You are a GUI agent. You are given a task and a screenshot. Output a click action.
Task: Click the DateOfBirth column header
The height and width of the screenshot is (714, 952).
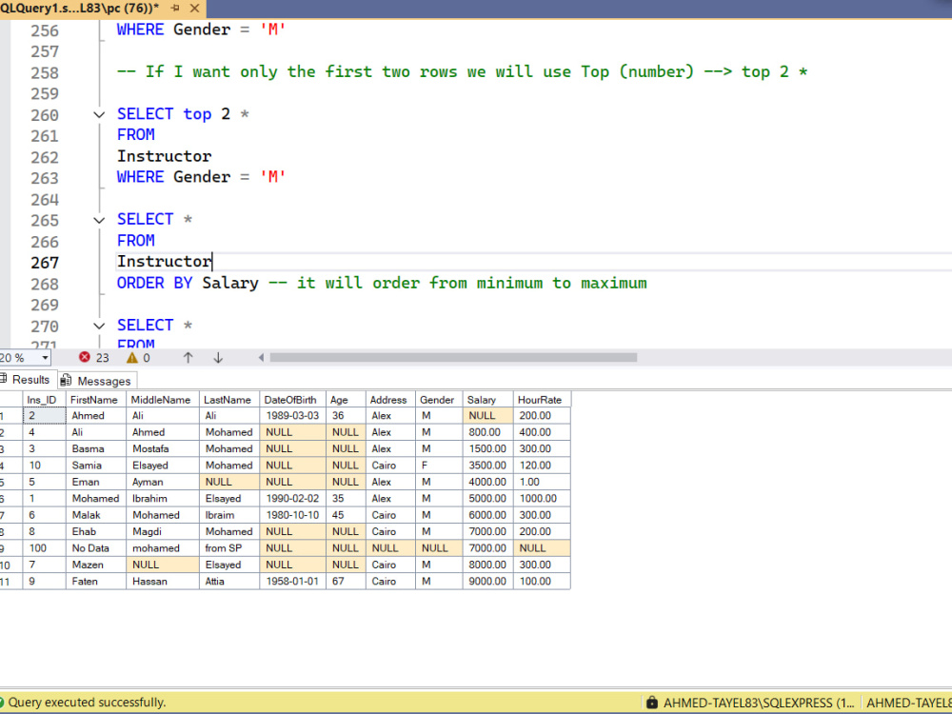292,400
